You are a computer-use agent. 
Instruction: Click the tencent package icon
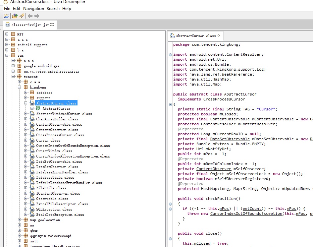tap(19, 77)
